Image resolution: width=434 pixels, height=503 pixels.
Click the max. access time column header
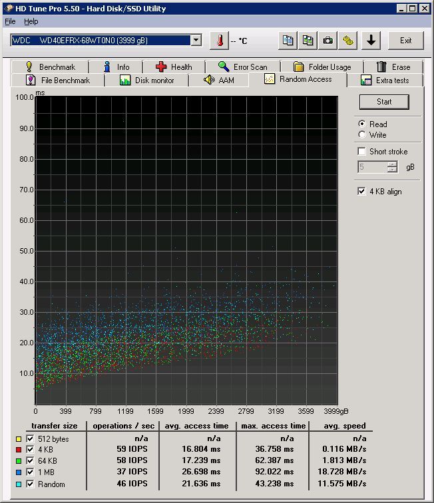[273, 426]
